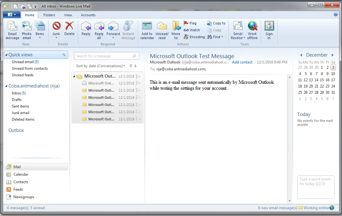Open the Inbox folder
This screenshot has width=342, height=216.
tap(19, 93)
